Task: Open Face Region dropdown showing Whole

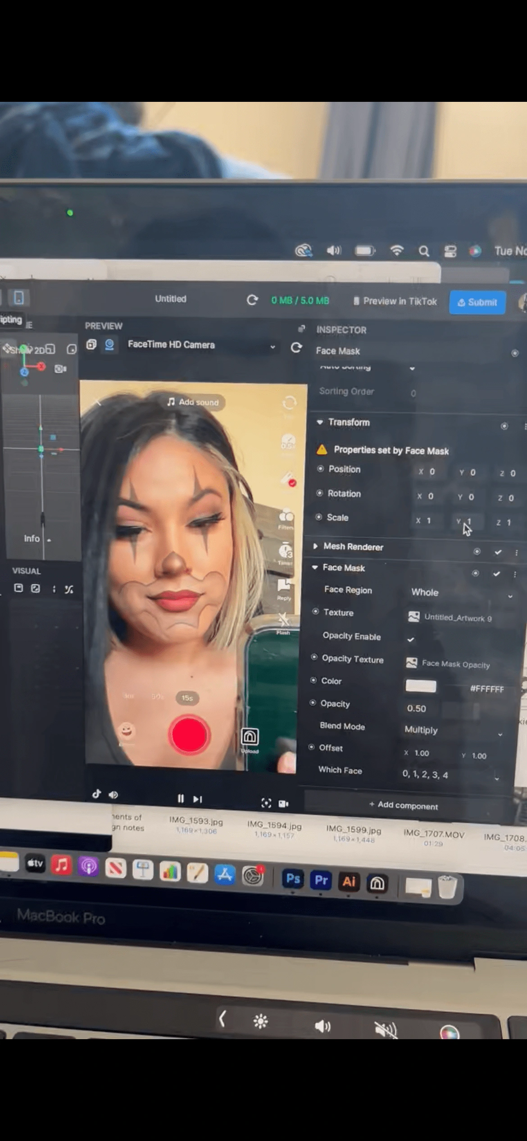Action: tap(461, 593)
